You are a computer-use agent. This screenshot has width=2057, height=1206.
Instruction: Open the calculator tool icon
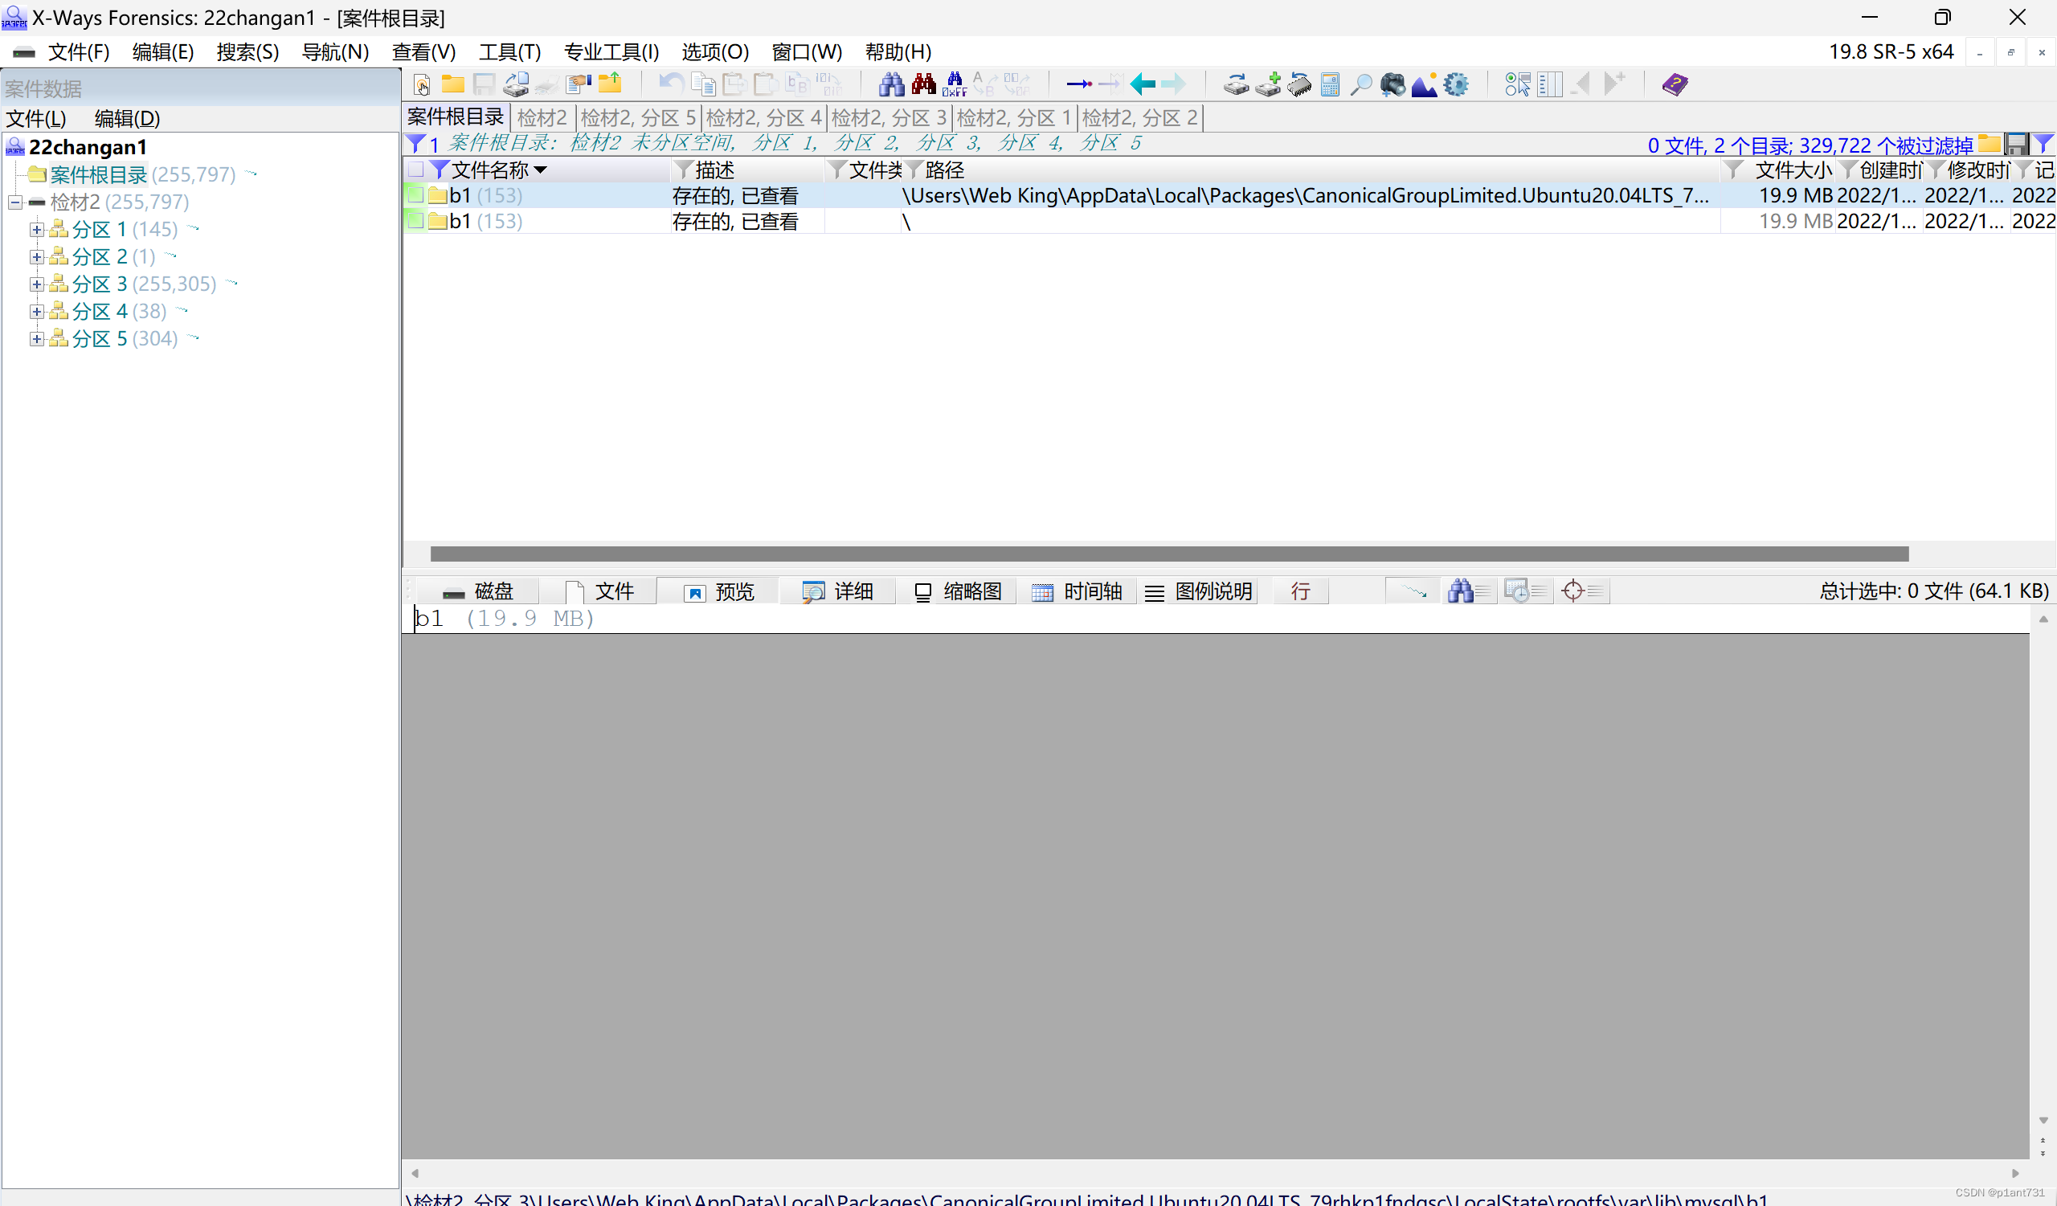tap(1330, 84)
